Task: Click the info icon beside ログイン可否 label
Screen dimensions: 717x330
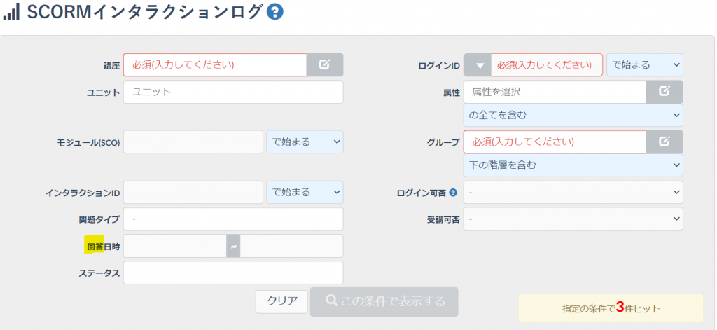Action: point(453,193)
